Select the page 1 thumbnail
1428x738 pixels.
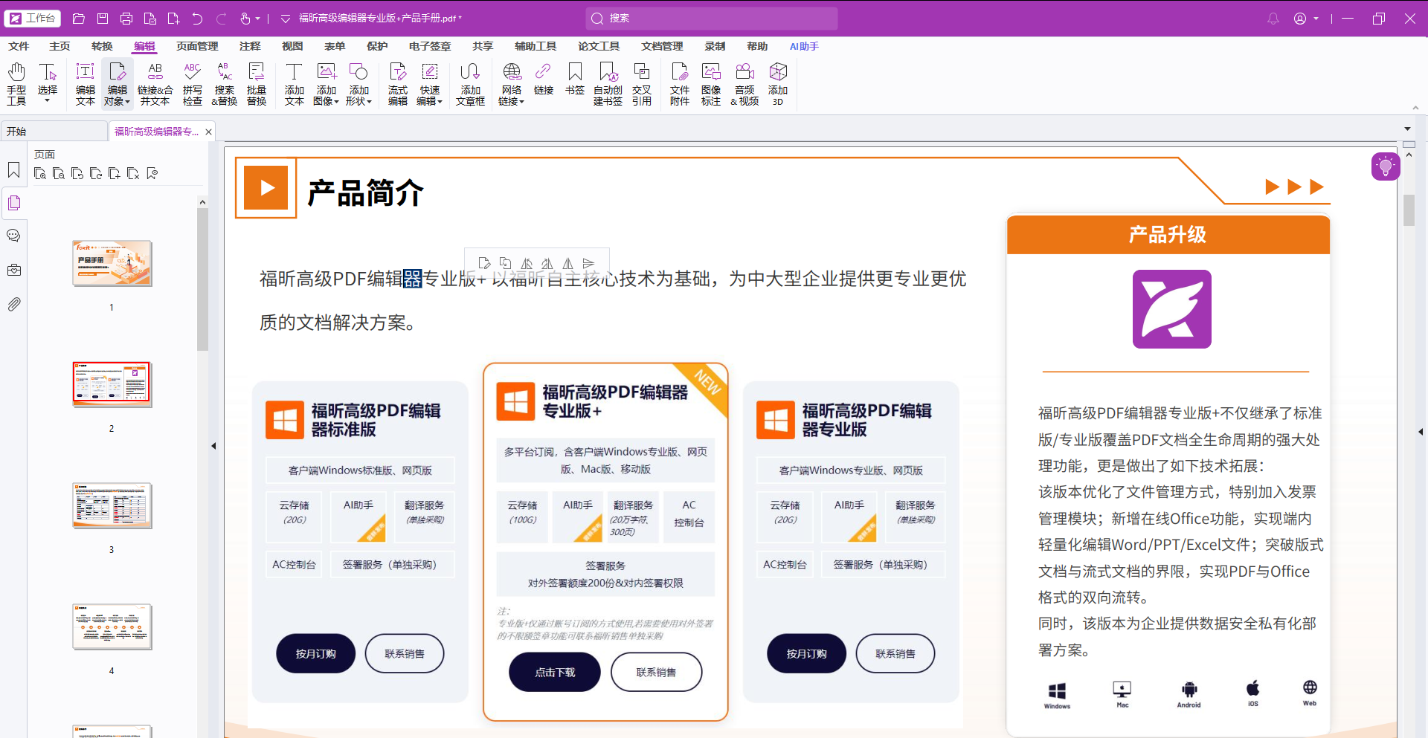click(112, 263)
